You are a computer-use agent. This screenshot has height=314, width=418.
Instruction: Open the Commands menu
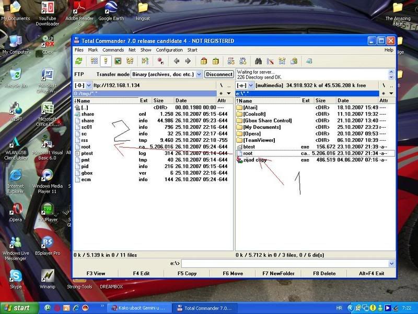tap(113, 50)
